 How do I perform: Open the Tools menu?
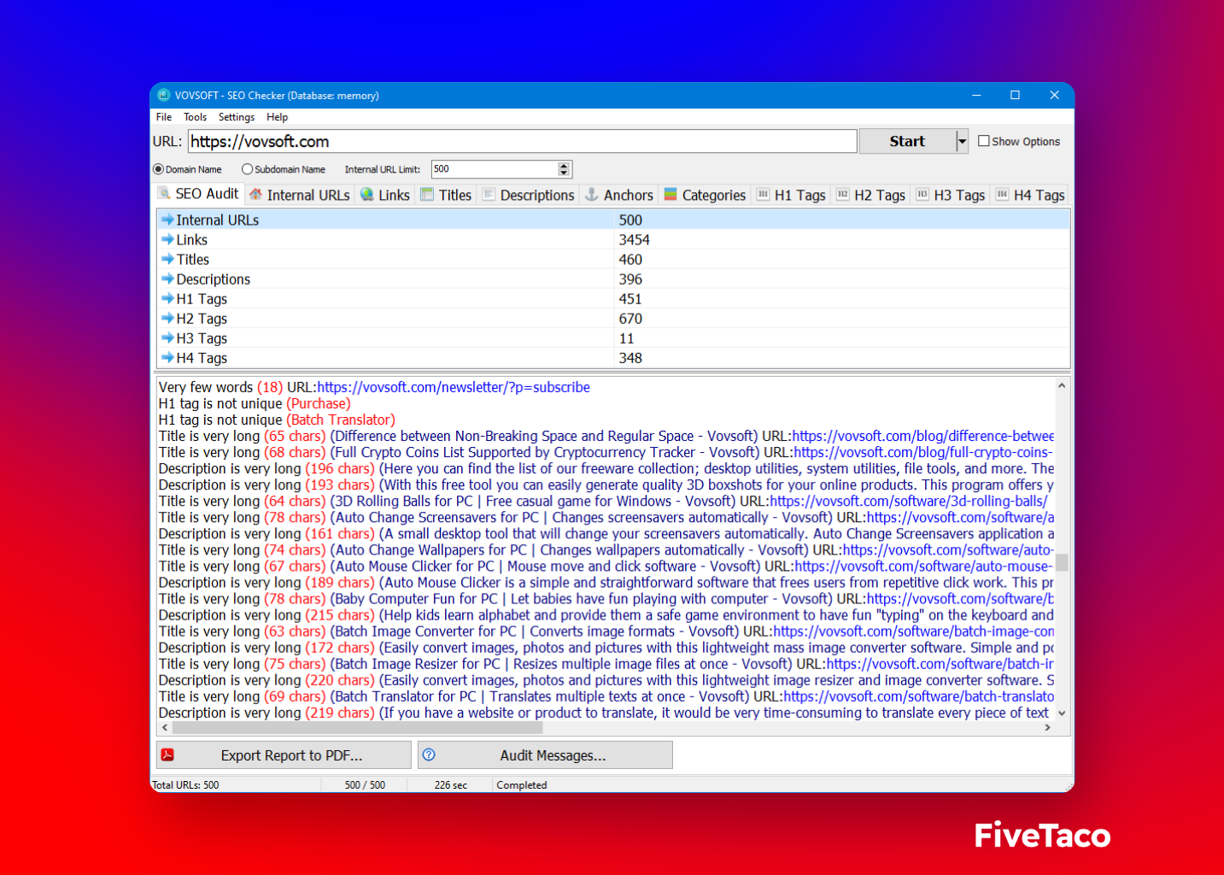pyautogui.click(x=195, y=117)
